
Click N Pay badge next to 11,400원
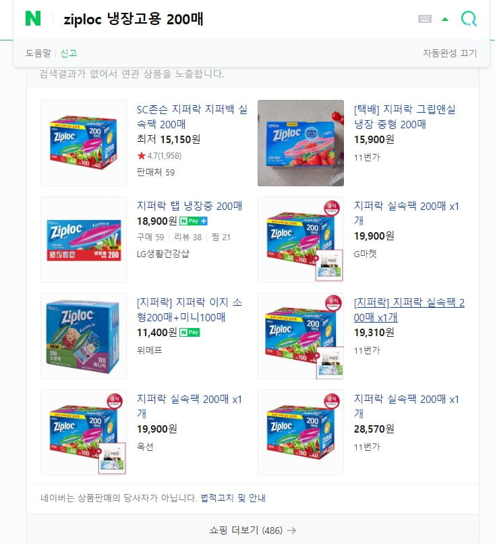point(190,332)
